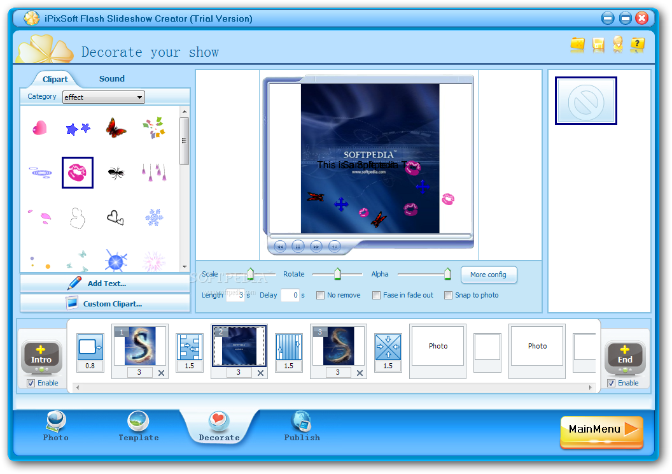
Task: Select the hanging pink drops clipart
Action: [x=154, y=173]
